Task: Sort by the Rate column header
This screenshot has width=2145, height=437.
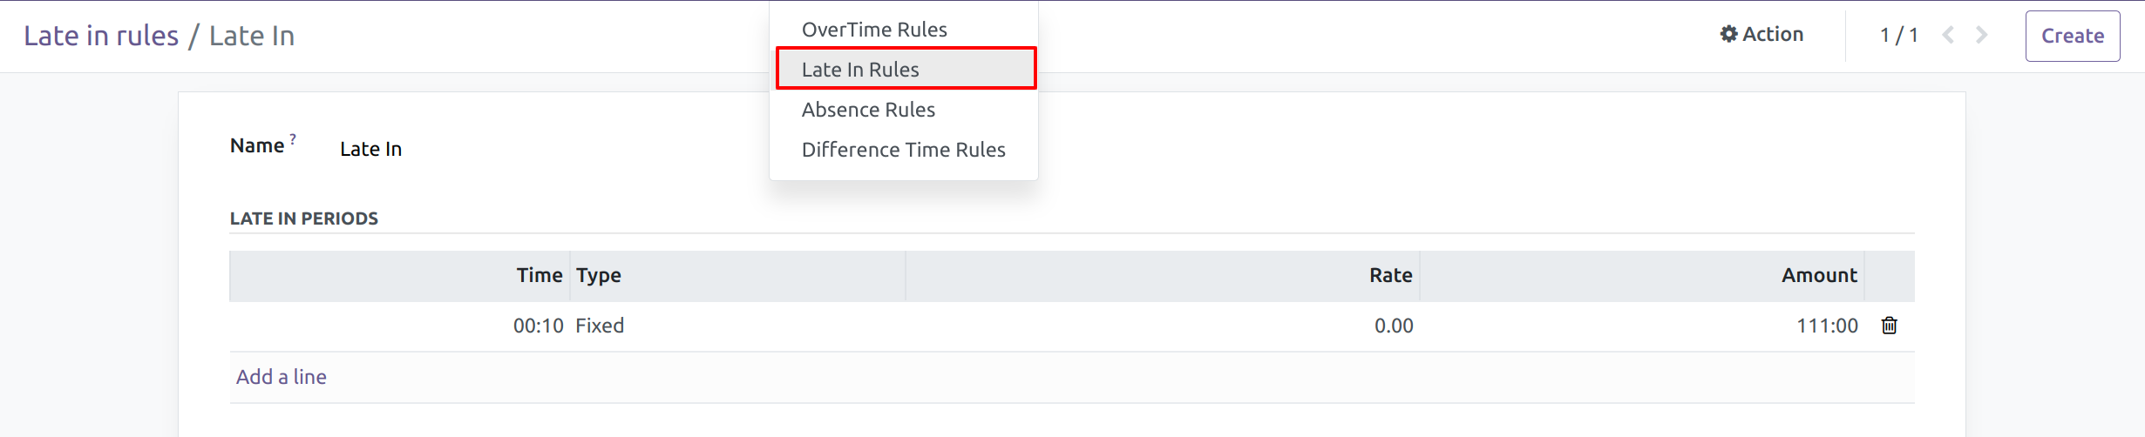Action: coord(1390,275)
